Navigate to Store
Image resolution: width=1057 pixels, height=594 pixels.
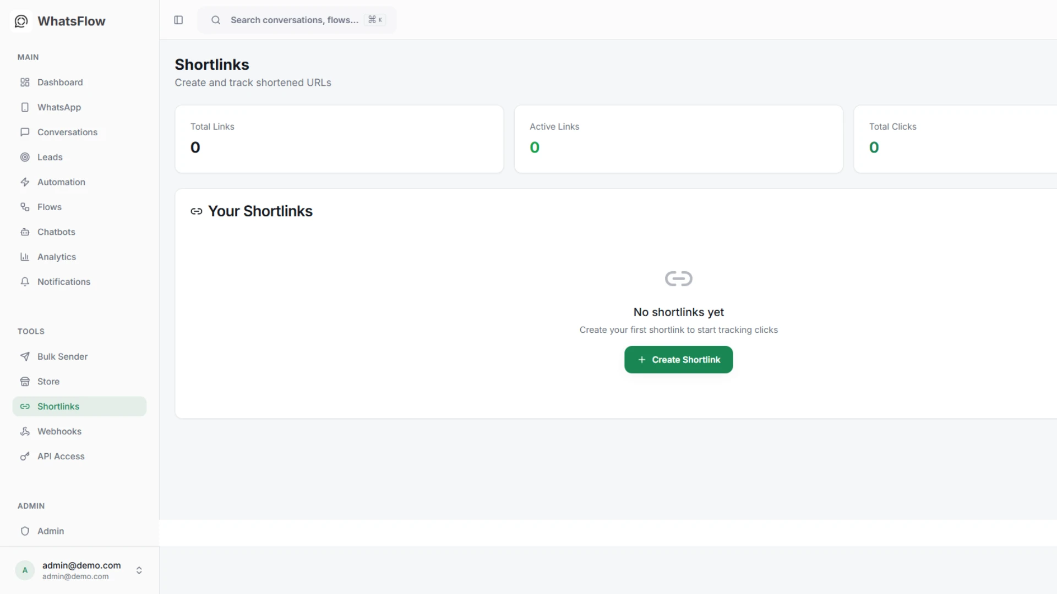point(79,382)
